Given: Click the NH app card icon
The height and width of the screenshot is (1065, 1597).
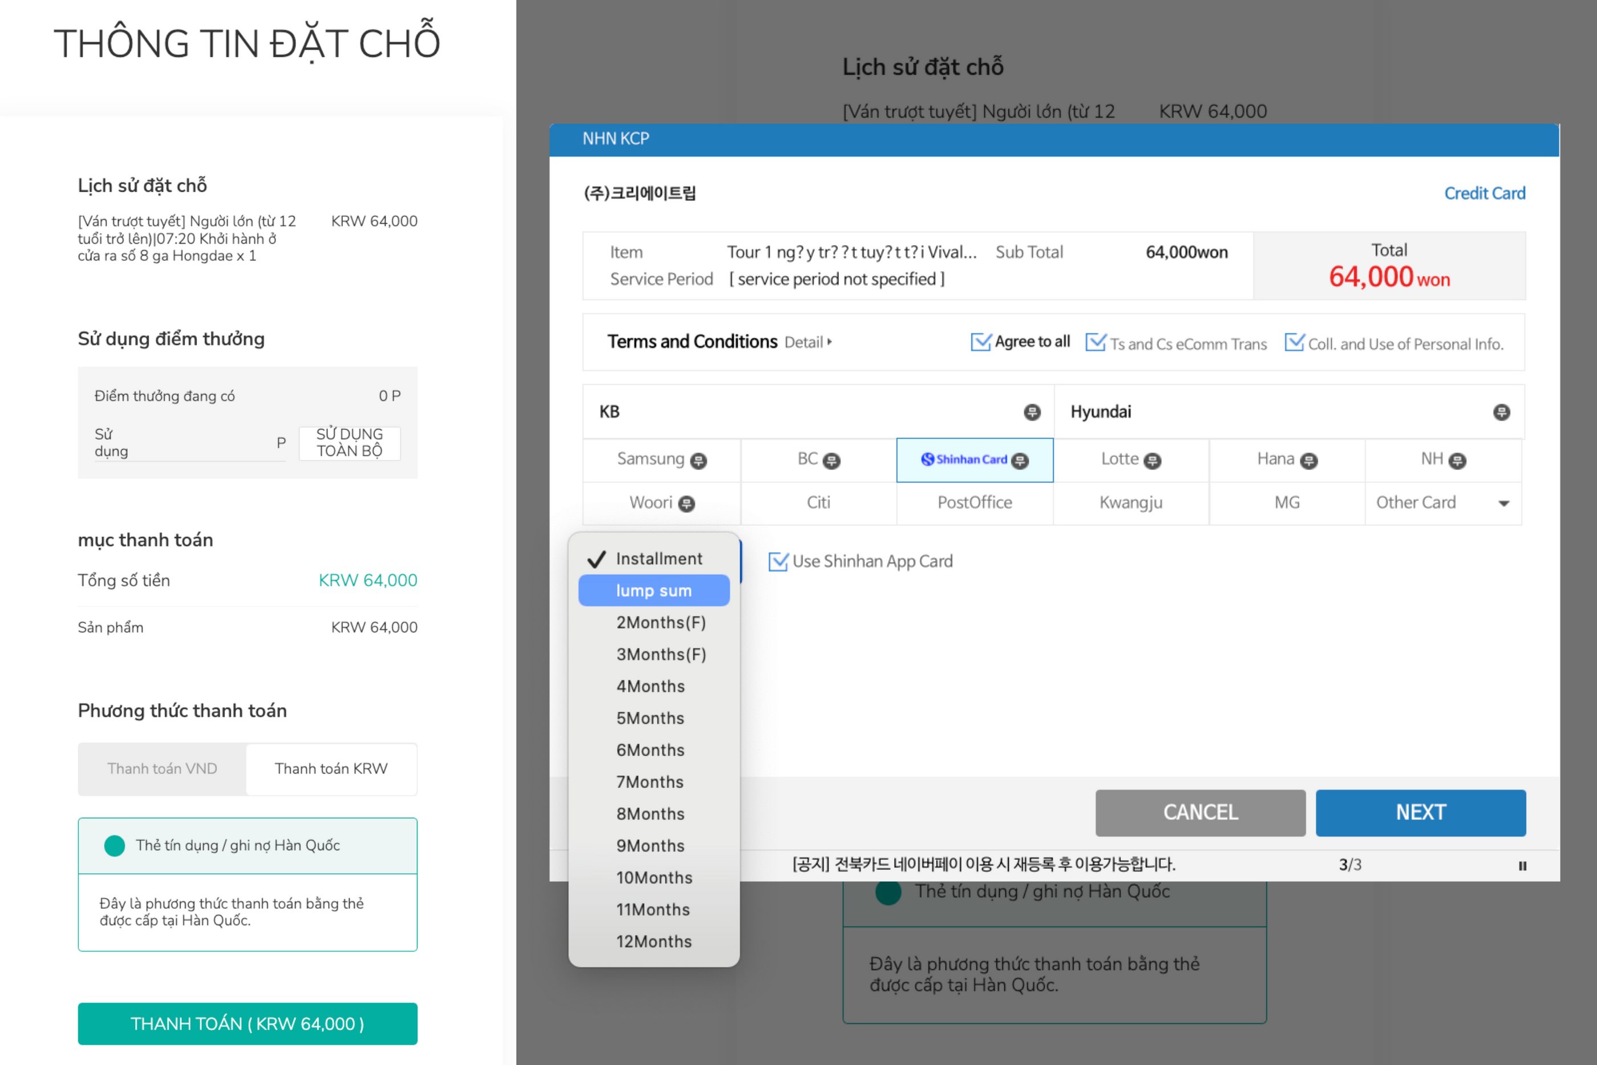Looking at the screenshot, I should [1457, 460].
